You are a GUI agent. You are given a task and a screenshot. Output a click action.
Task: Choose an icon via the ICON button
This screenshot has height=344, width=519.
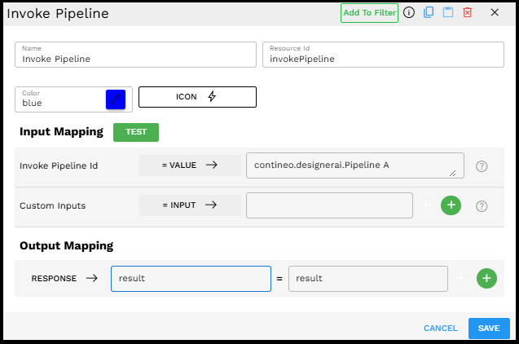(x=197, y=97)
